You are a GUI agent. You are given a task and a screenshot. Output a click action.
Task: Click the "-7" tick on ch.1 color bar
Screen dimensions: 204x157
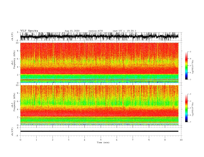tap(190, 80)
